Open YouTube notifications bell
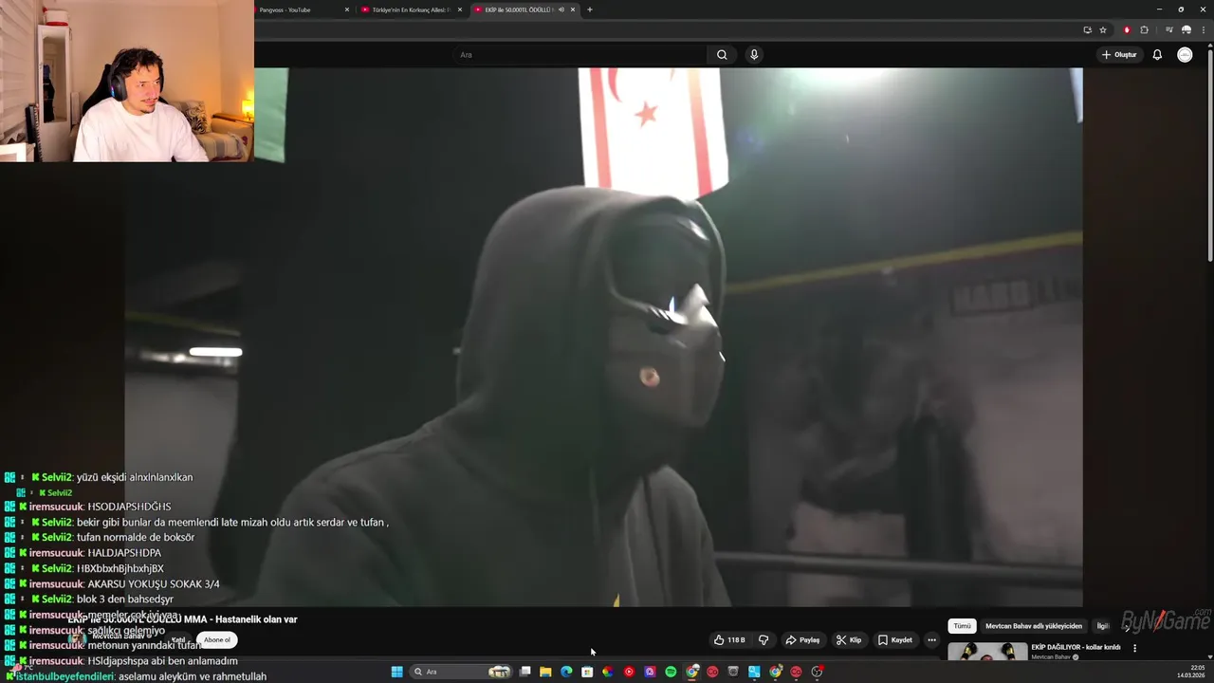Image resolution: width=1214 pixels, height=683 pixels. coord(1157,55)
